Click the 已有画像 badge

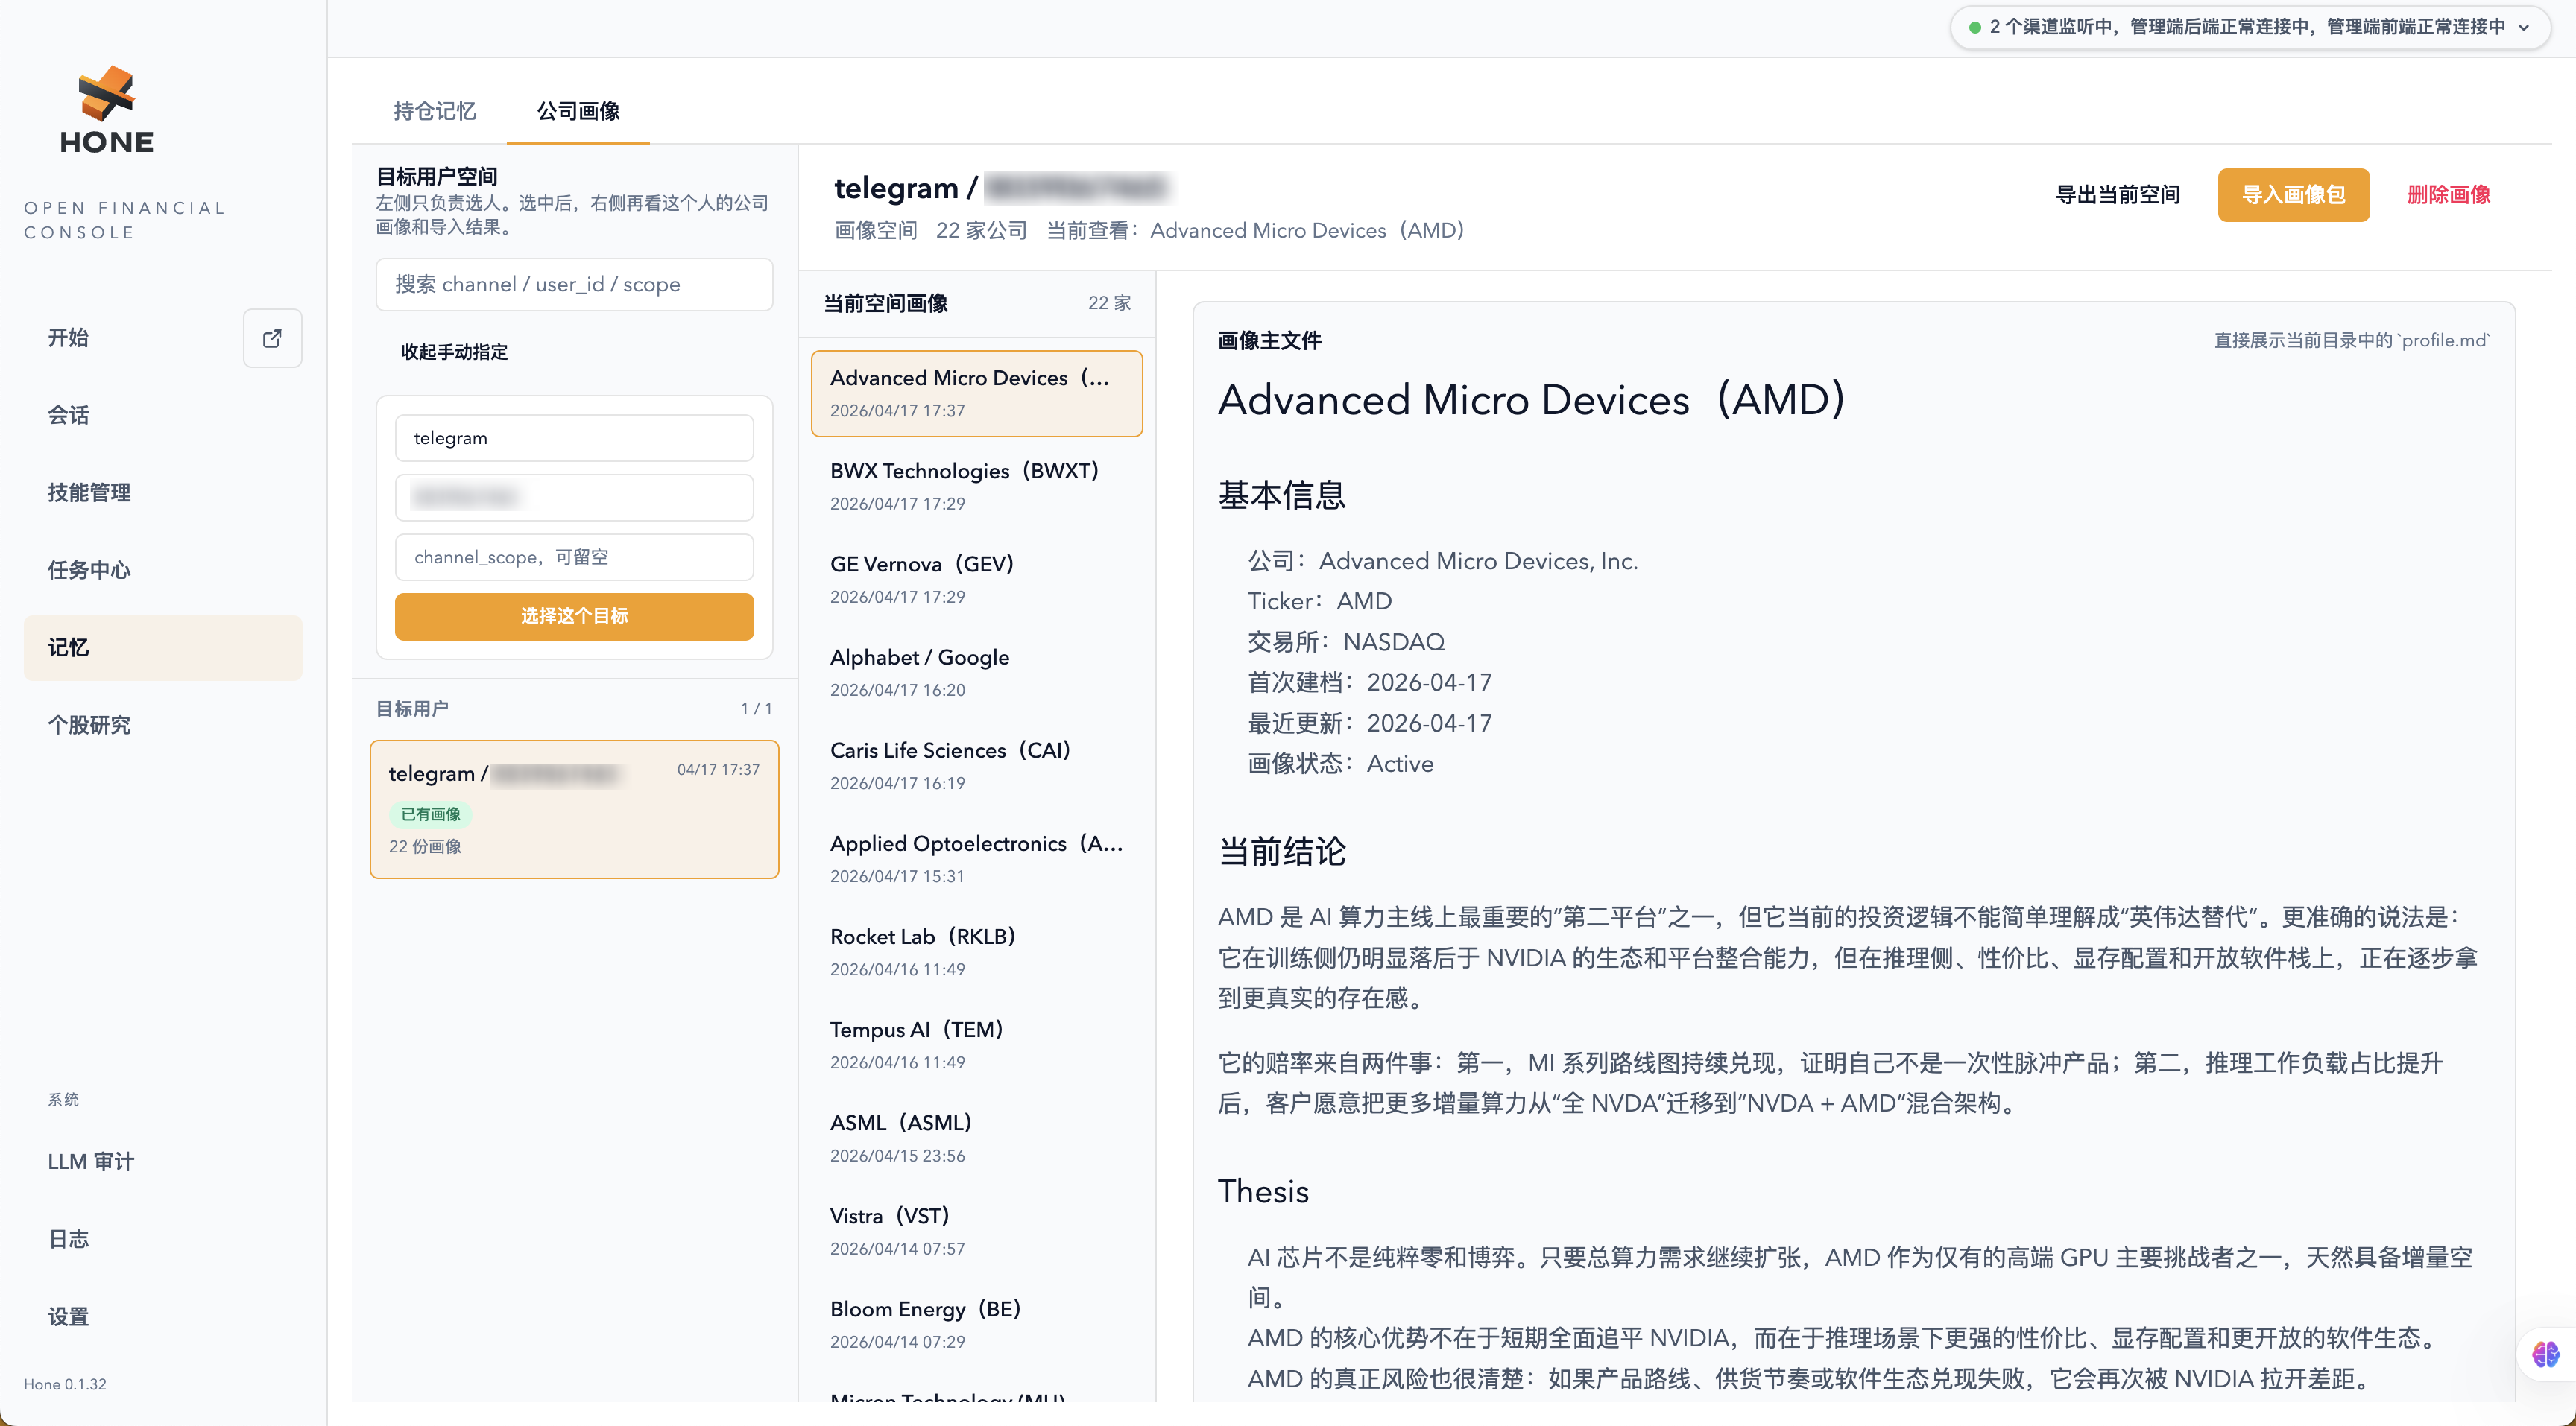(430, 814)
